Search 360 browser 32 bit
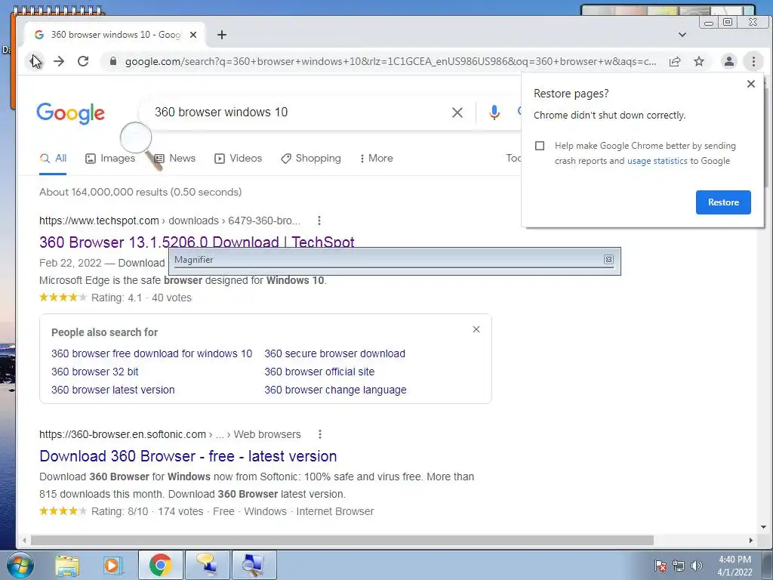The height and width of the screenshot is (580, 773). tap(94, 372)
